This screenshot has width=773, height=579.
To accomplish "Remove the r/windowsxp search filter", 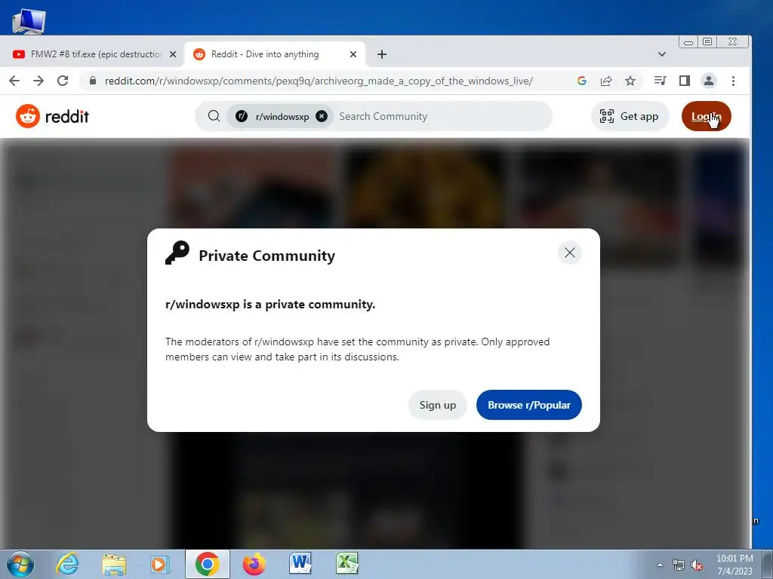I will click(322, 116).
